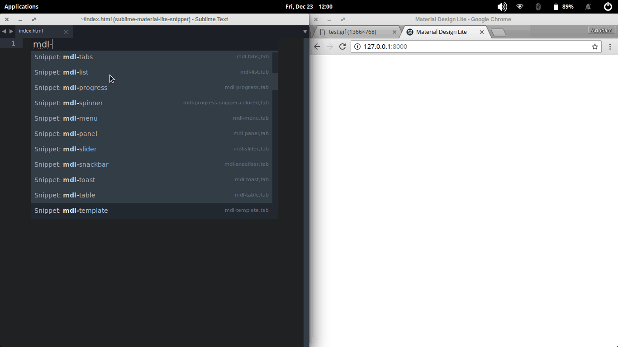Click line number 1 in the gutter
The height and width of the screenshot is (347, 618).
pos(13,43)
